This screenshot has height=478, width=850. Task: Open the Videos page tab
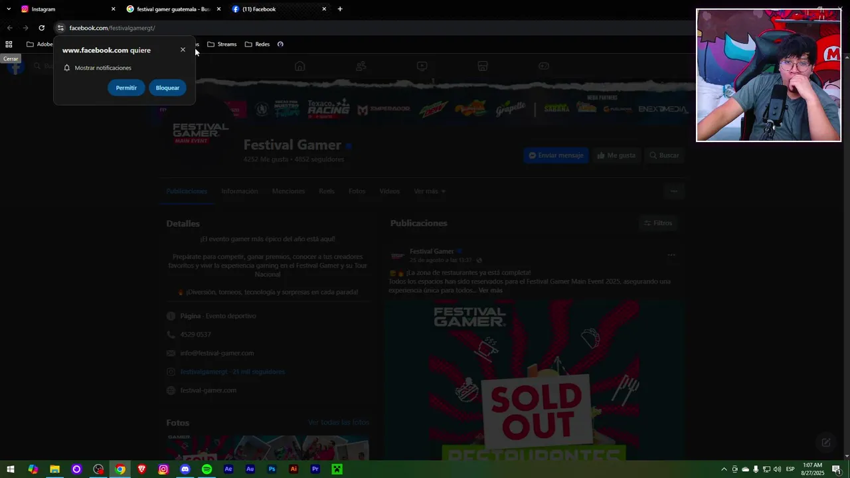coord(390,191)
